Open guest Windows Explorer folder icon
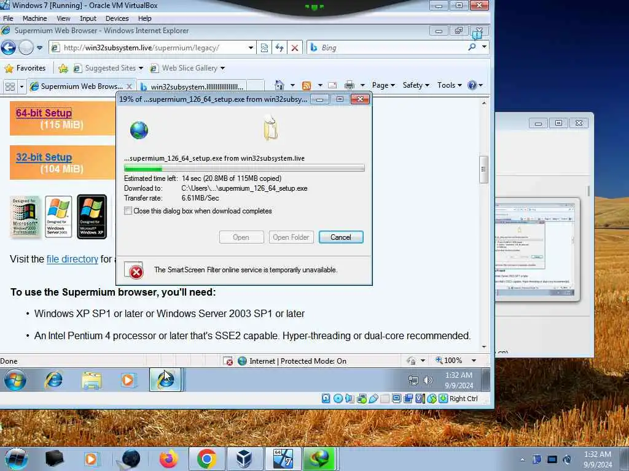 click(92, 380)
